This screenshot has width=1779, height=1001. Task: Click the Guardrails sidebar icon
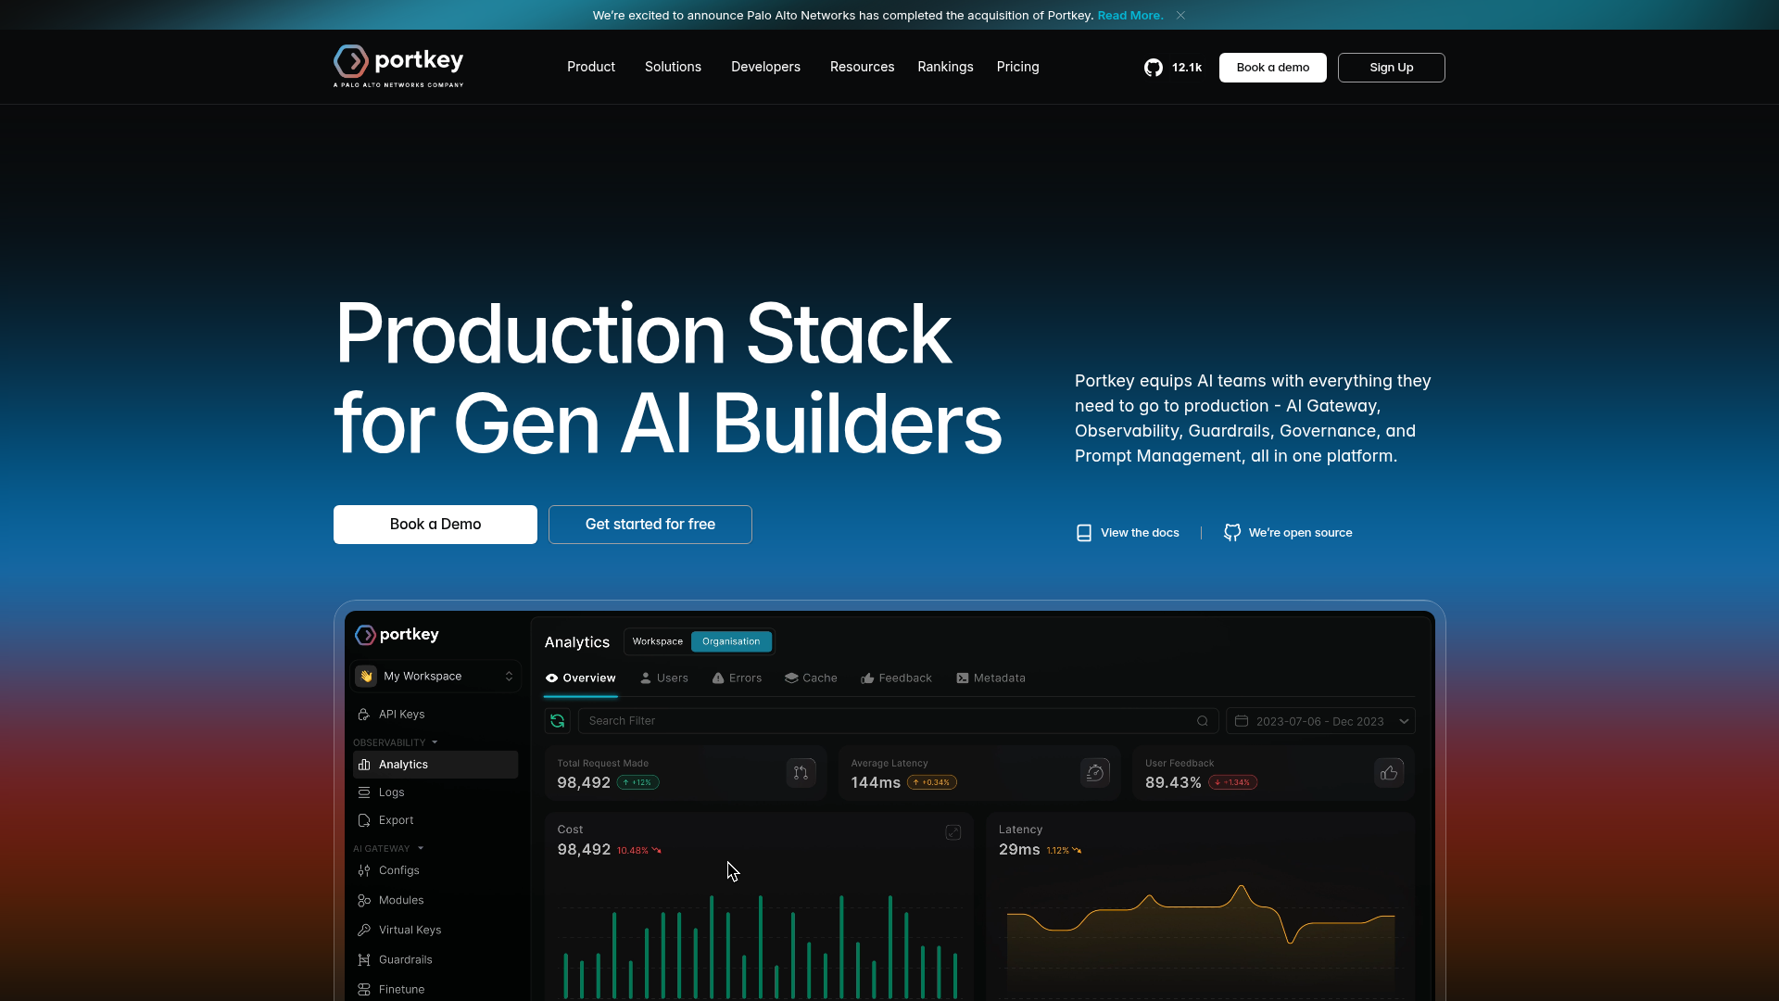[x=364, y=959]
